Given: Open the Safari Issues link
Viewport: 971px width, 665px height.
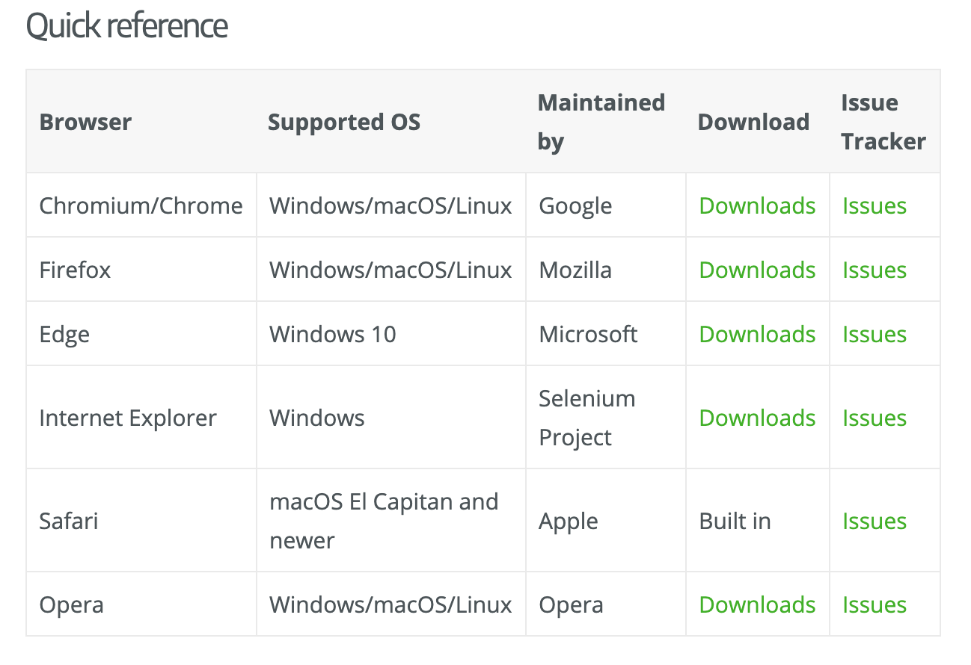Looking at the screenshot, I should click(874, 522).
